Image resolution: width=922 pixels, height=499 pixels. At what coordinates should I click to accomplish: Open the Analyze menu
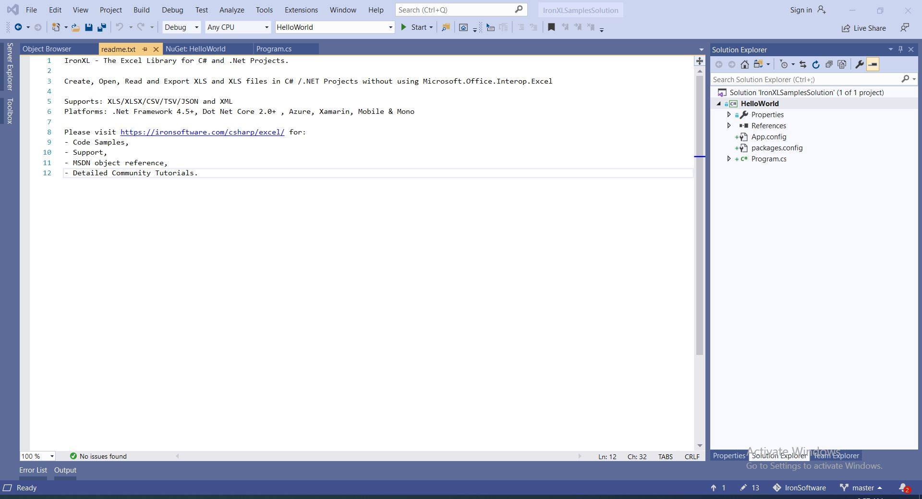coord(231,10)
